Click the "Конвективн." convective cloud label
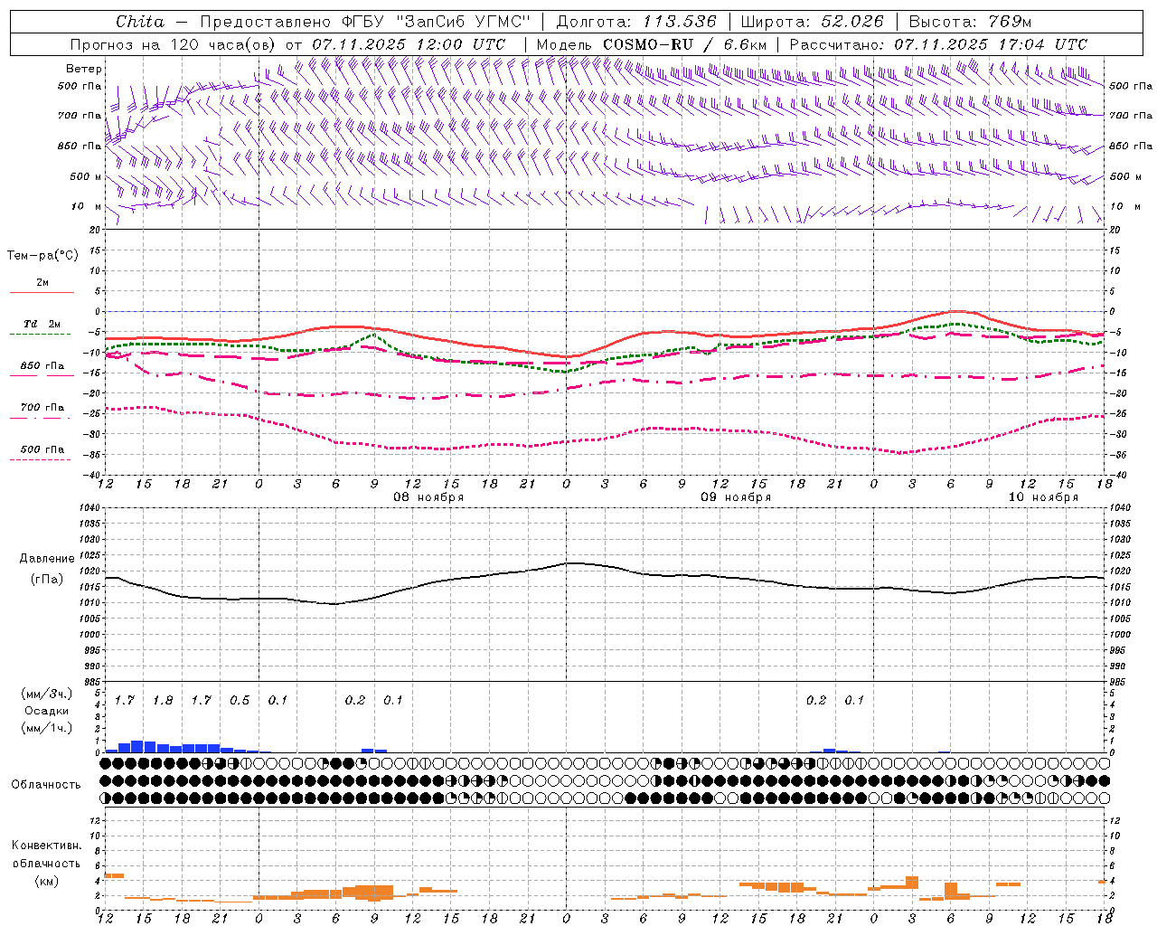The height and width of the screenshot is (926, 1157). click(x=47, y=846)
